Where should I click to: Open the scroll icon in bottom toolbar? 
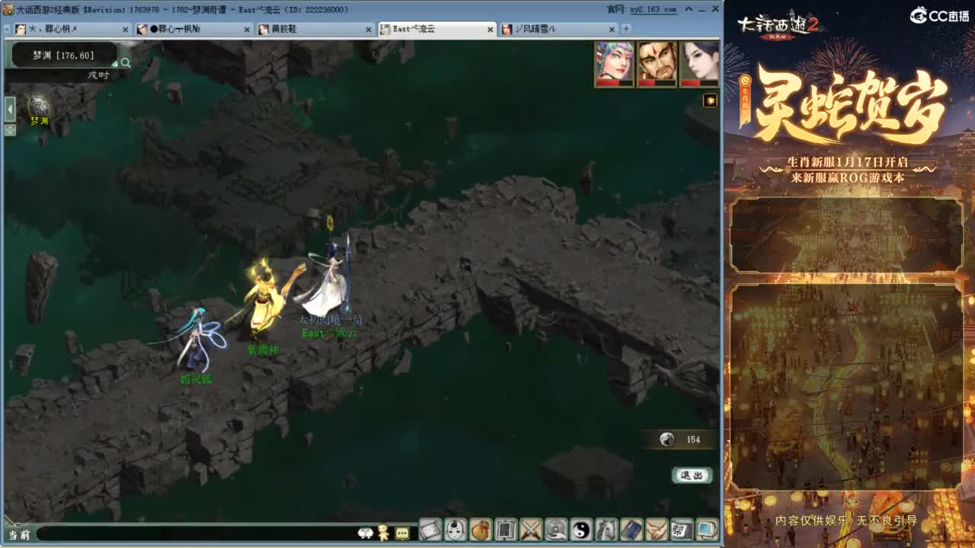click(x=430, y=528)
